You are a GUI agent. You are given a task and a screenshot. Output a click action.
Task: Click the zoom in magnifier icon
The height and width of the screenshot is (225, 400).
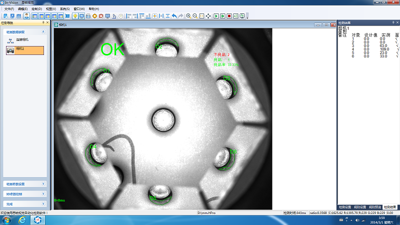tap(188, 16)
